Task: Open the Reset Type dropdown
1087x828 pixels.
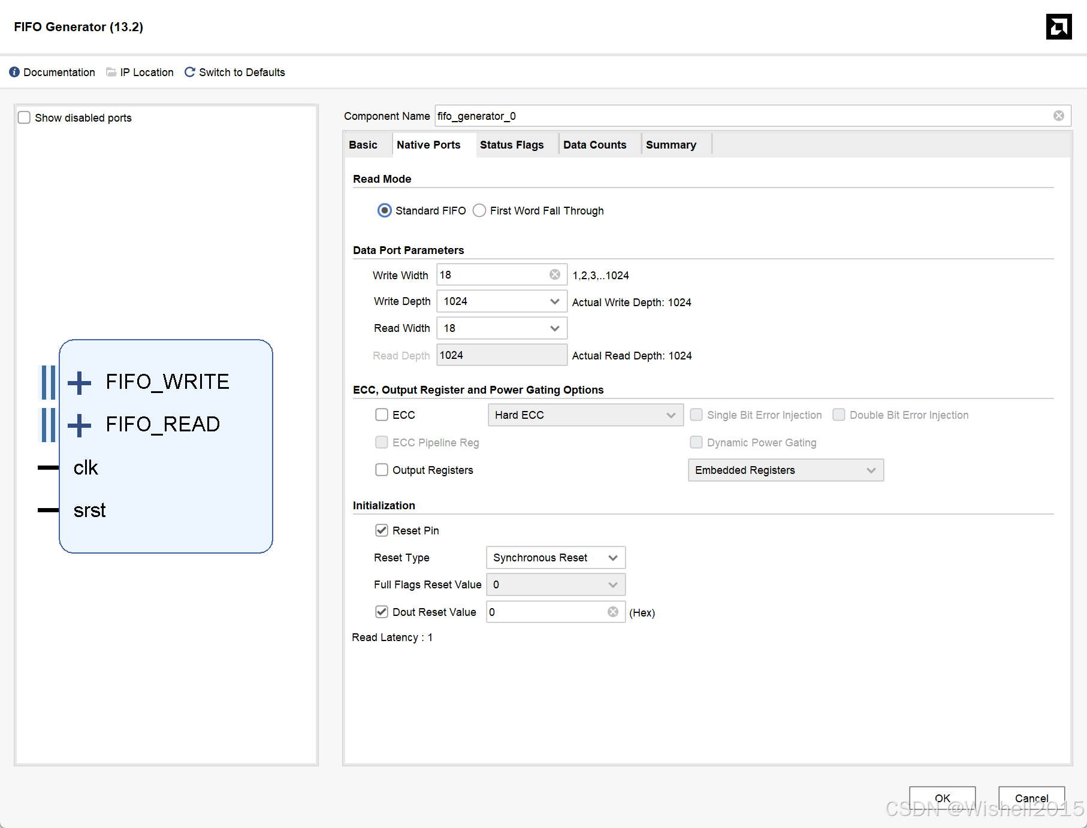Action: click(555, 558)
